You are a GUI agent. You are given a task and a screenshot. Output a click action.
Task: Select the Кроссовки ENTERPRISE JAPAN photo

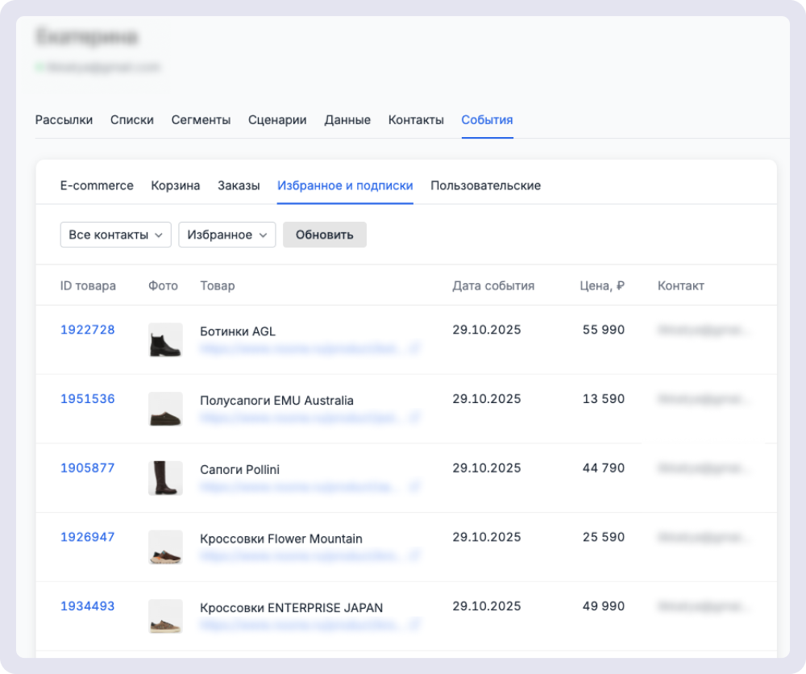[x=165, y=617]
